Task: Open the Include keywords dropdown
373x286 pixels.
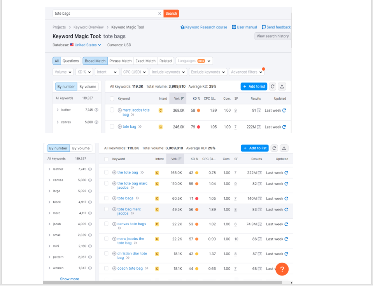Action: coord(168,72)
